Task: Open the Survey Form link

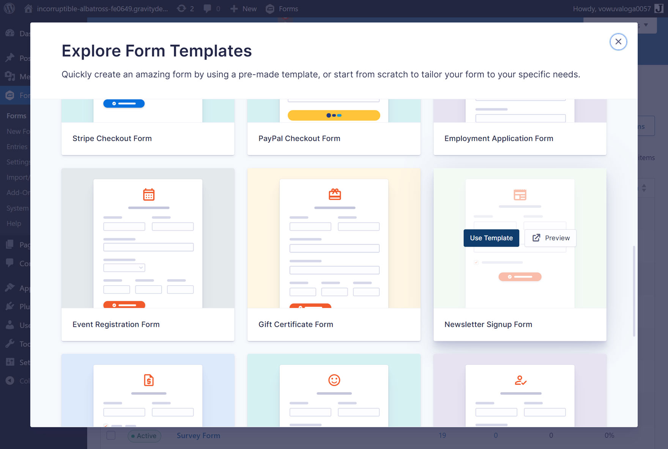Action: coord(198,436)
